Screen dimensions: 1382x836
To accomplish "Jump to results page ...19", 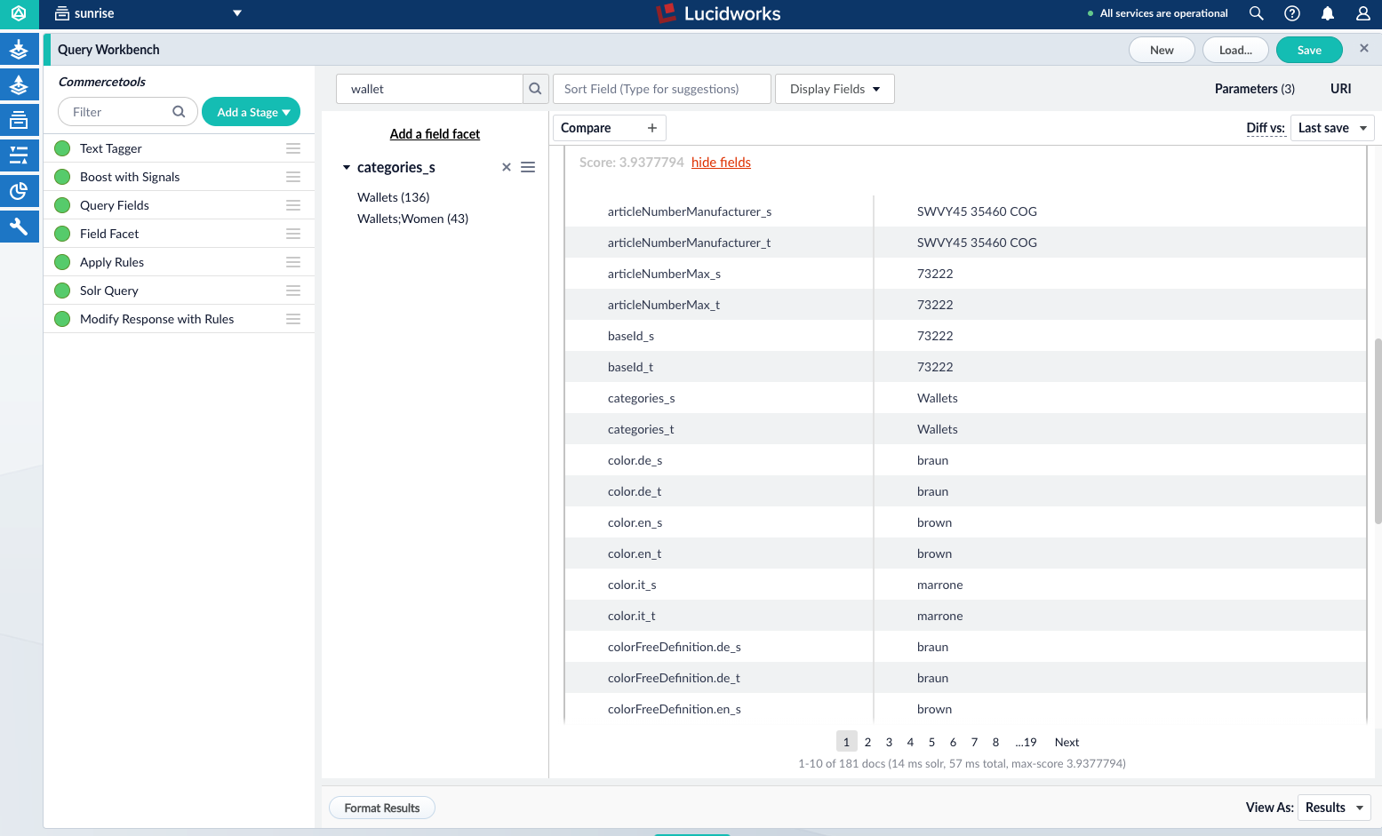I will [x=1026, y=742].
